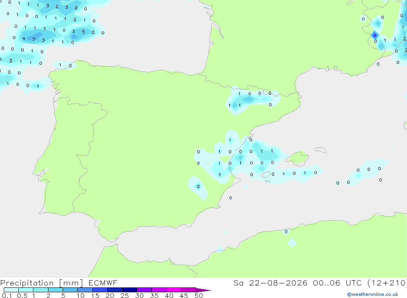Click the 20–25 mm dark blue box

click(114, 290)
